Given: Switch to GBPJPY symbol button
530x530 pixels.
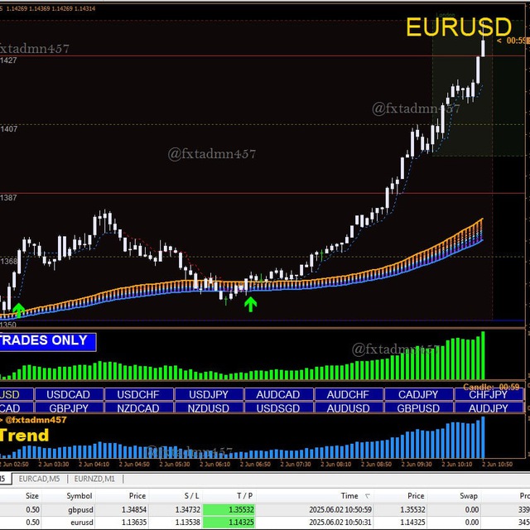Looking at the screenshot, I should (69, 408).
